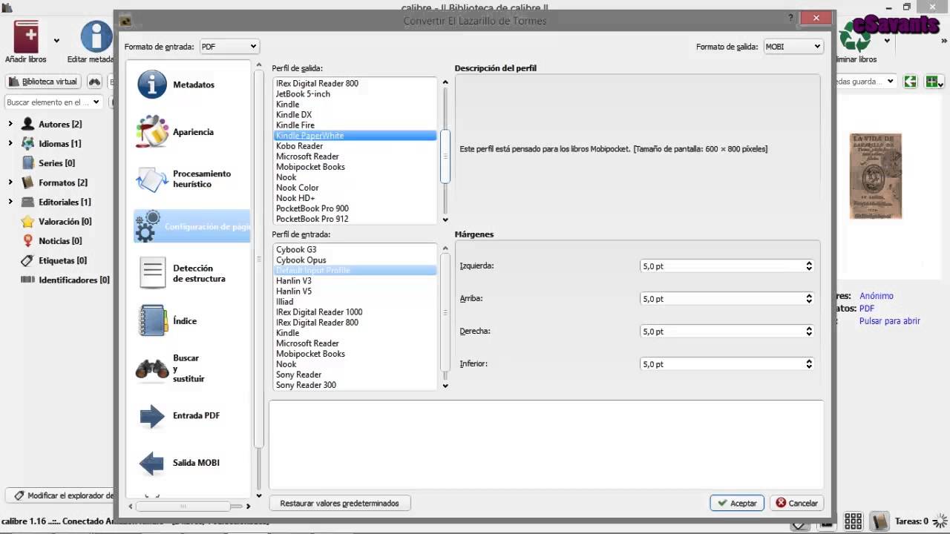Open the Formato de entrada PDF dropdown

(x=229, y=46)
